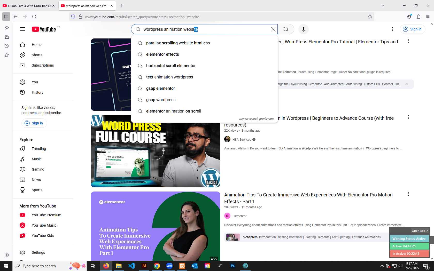Start voice search with microphone icon

[x=304, y=29]
